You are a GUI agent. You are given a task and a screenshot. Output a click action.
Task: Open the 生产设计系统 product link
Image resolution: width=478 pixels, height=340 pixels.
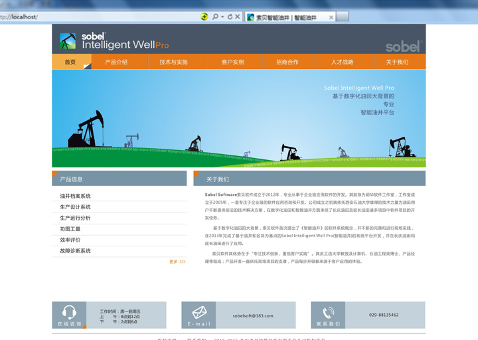[75, 207]
